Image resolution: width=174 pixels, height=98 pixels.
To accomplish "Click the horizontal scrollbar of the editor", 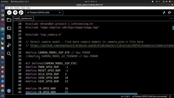I will pos(82,94).
